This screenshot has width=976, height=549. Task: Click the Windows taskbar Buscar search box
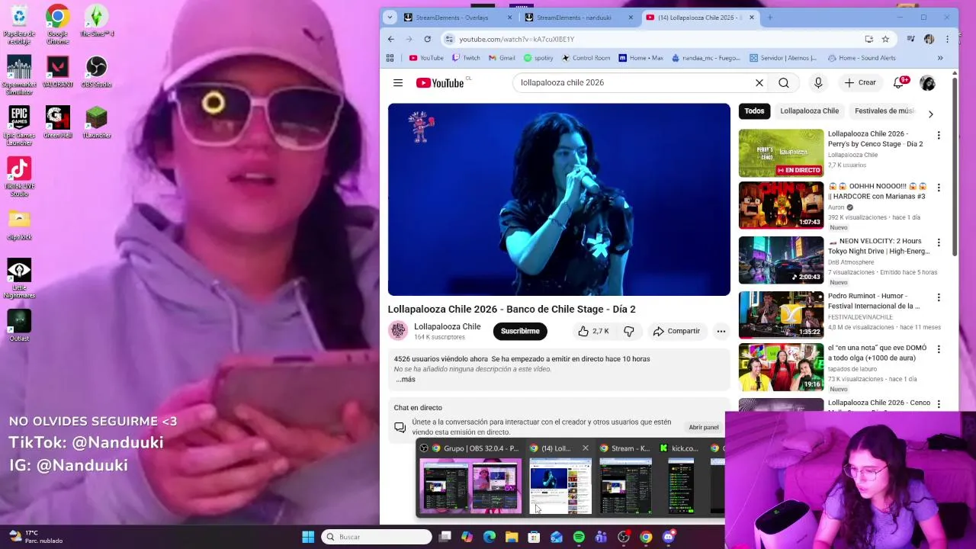(377, 537)
